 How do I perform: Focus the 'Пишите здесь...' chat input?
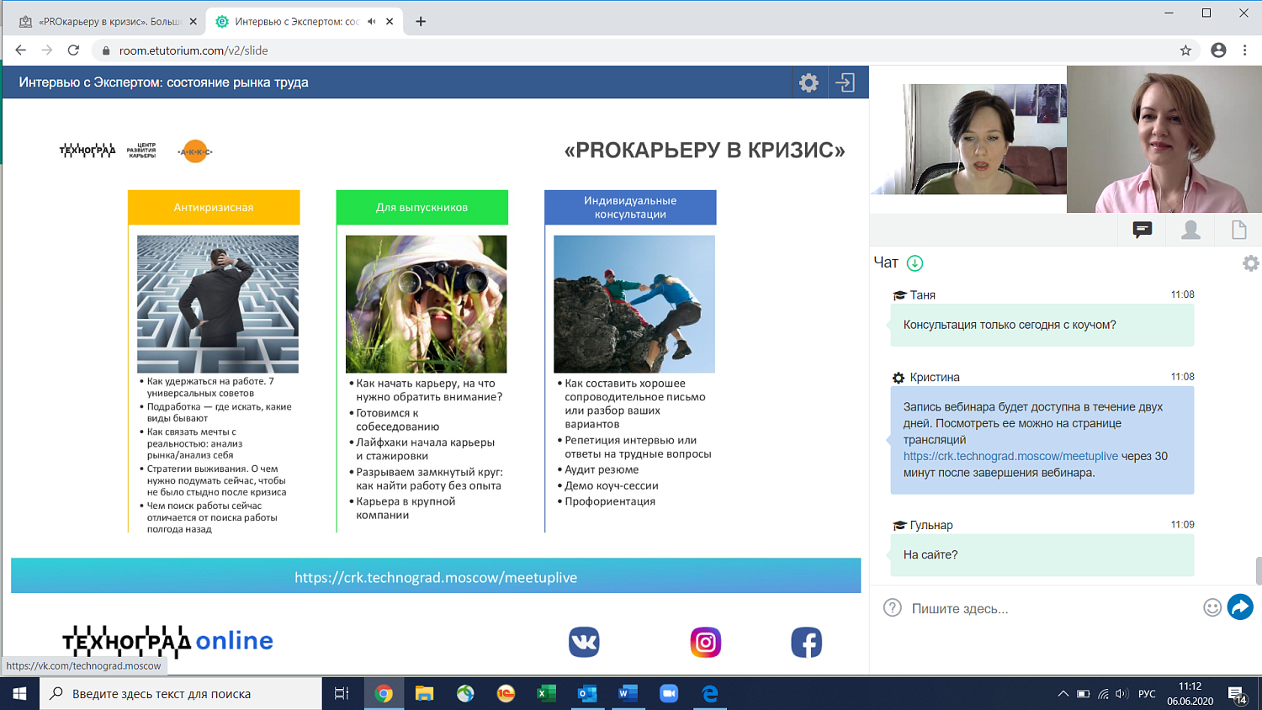click(x=1052, y=608)
